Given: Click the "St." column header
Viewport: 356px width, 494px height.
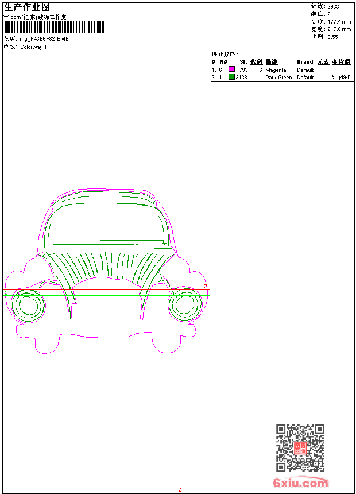Looking at the screenshot, I should click(x=243, y=62).
